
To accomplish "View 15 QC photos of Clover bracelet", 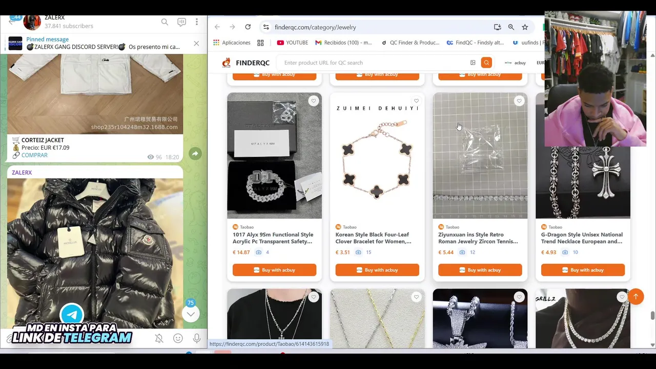I will point(363,252).
